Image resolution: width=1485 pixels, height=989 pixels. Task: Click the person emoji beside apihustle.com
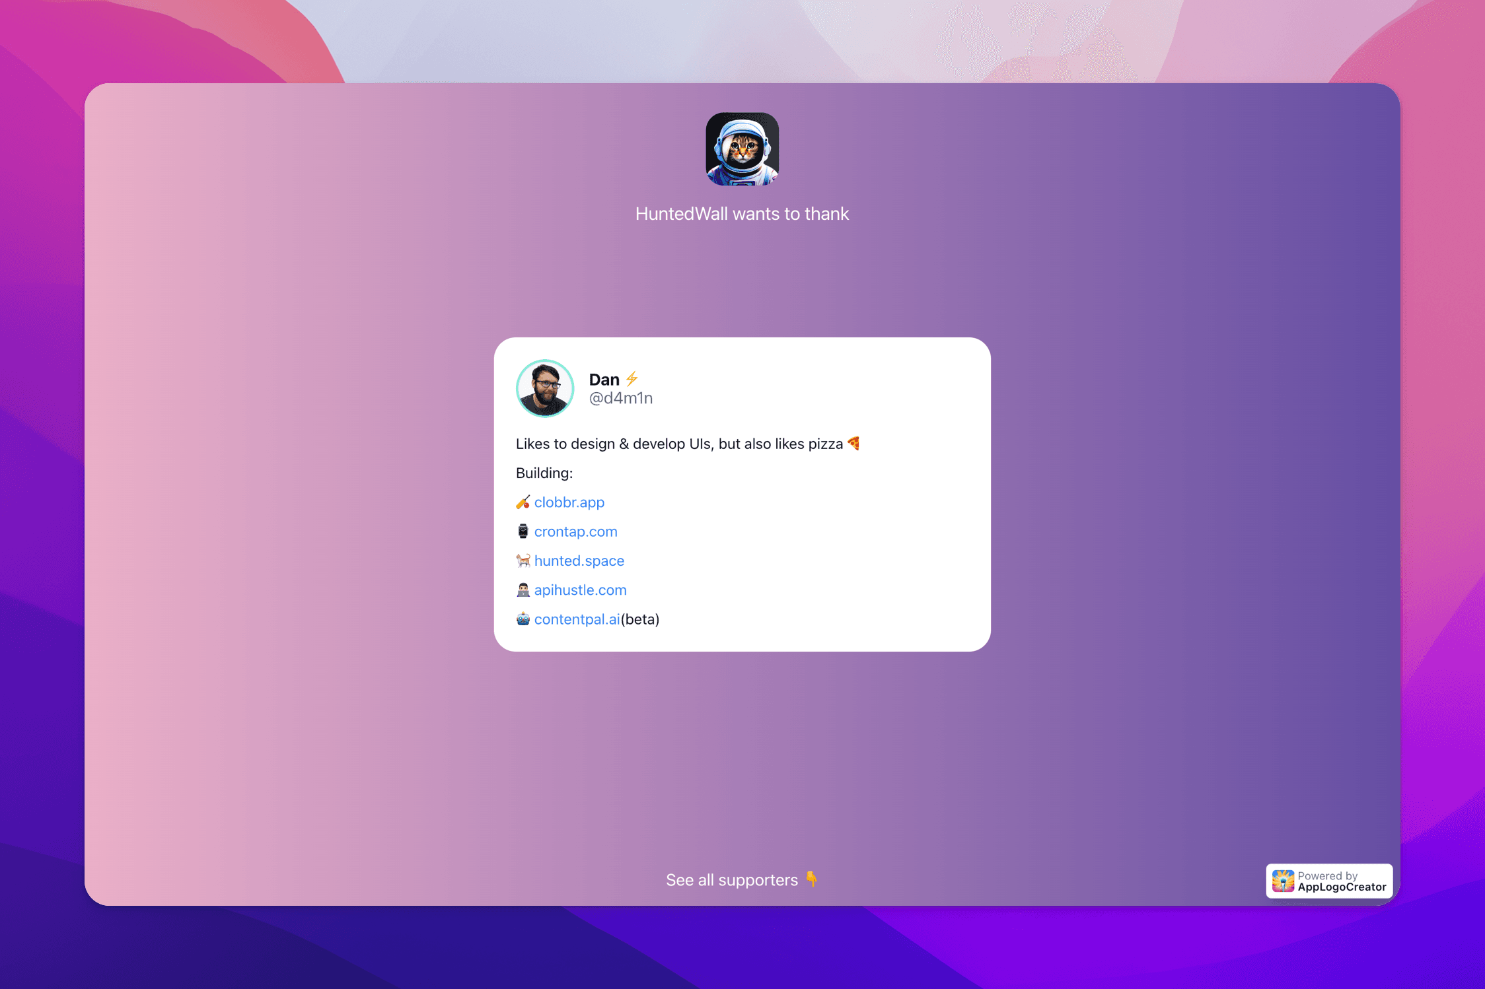(523, 590)
